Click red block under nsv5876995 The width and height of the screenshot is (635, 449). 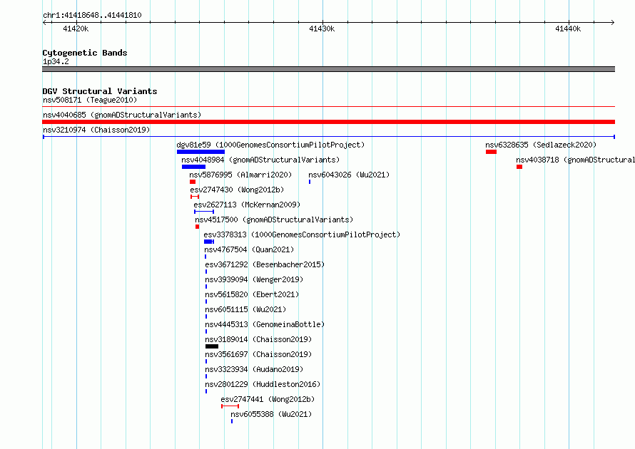pos(193,182)
